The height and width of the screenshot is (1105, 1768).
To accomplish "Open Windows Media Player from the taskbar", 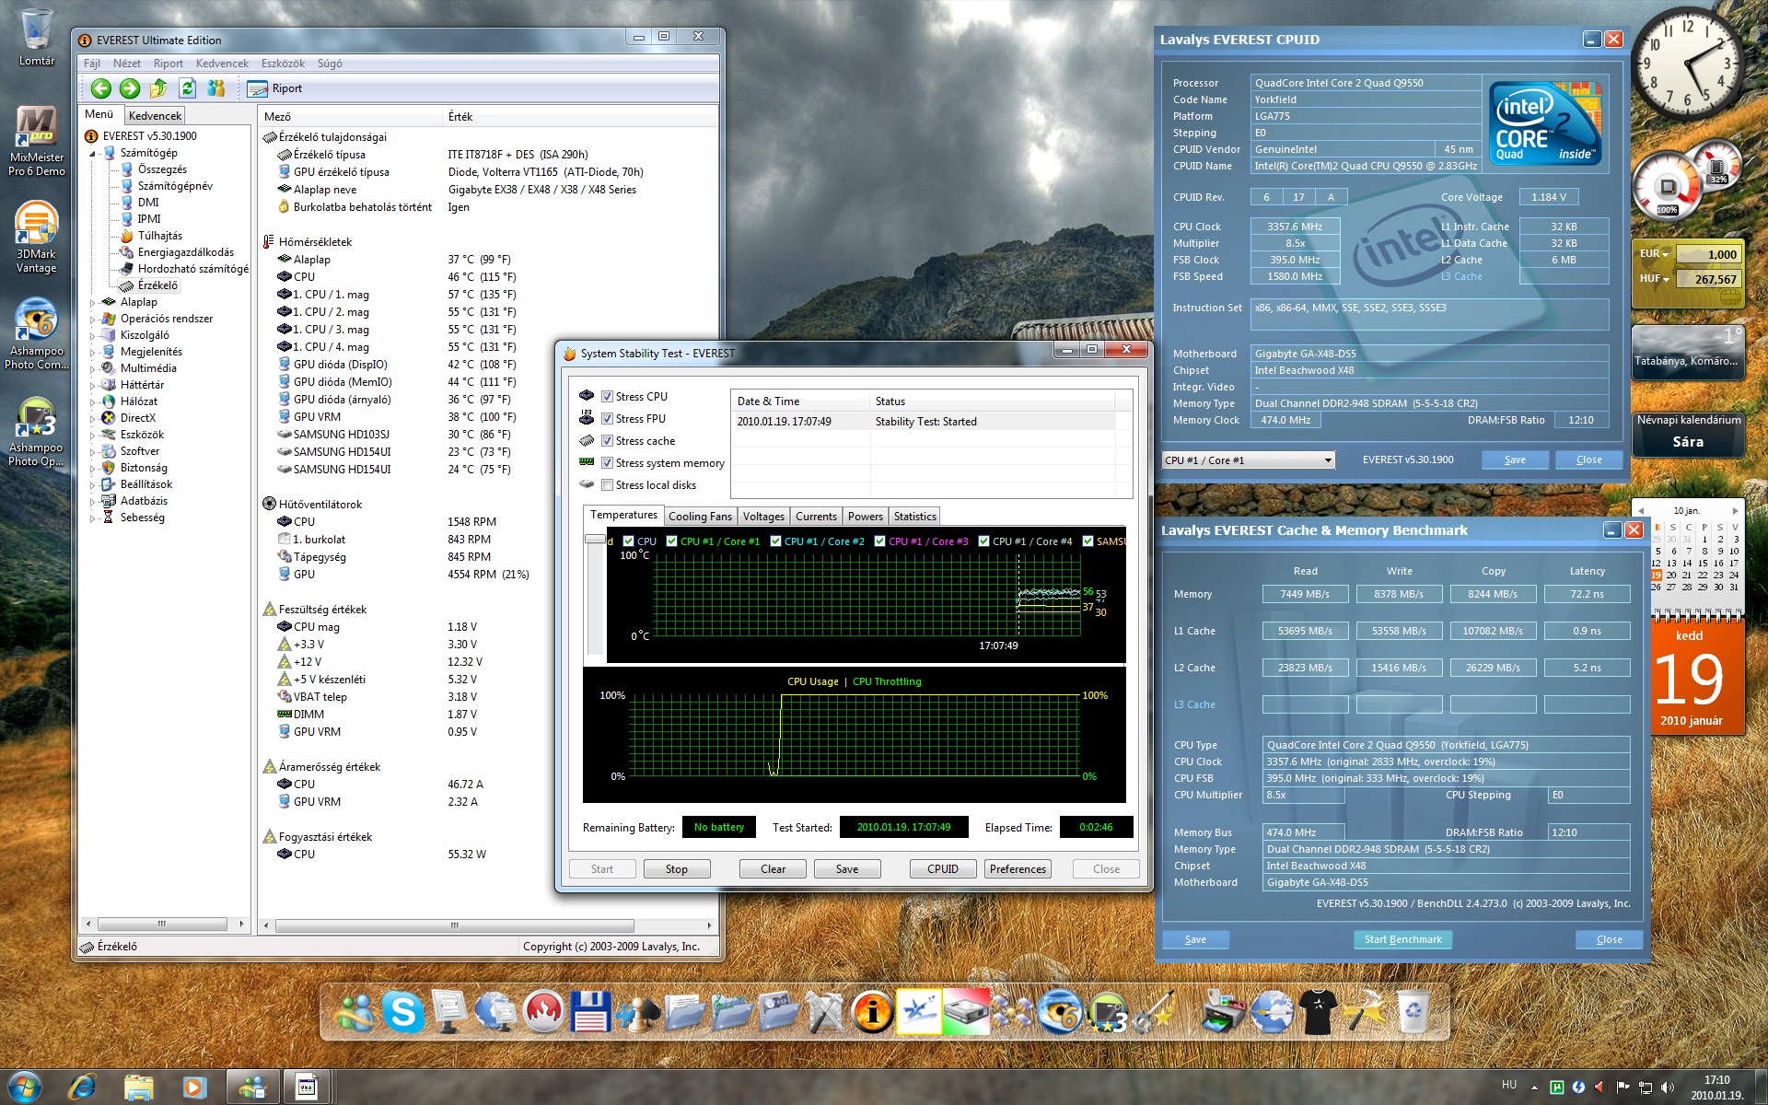I will (x=194, y=1088).
